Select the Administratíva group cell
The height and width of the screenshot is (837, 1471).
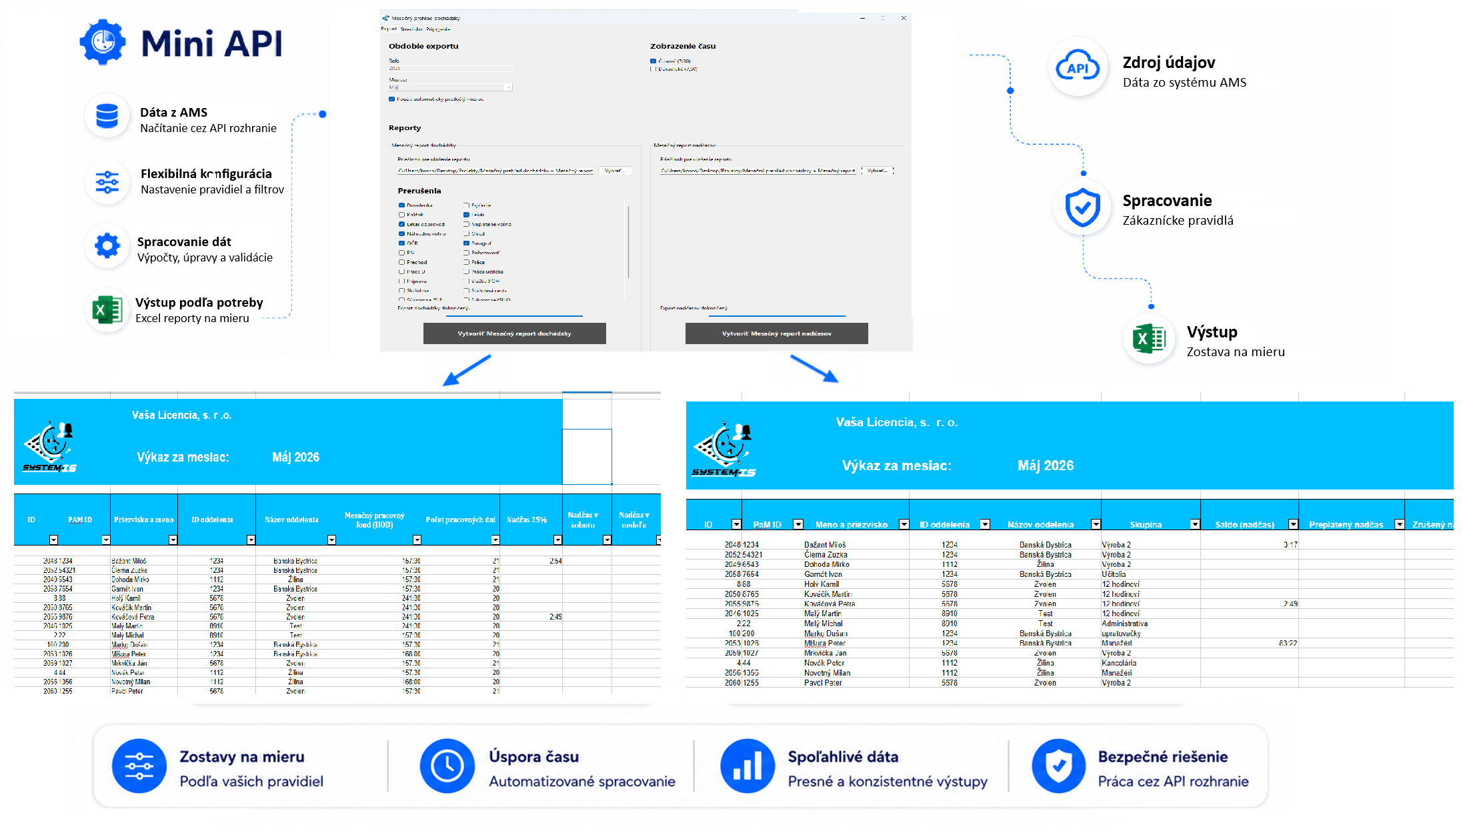(1151, 624)
